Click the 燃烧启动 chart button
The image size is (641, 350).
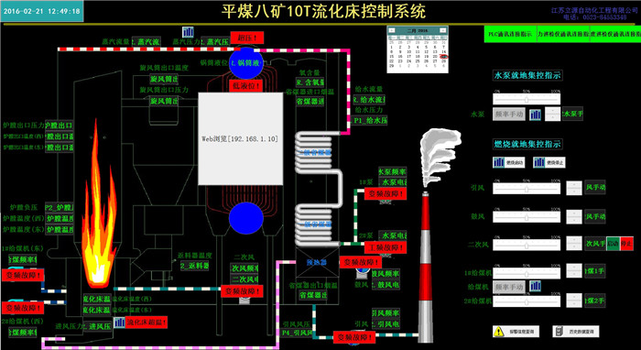click(509, 162)
